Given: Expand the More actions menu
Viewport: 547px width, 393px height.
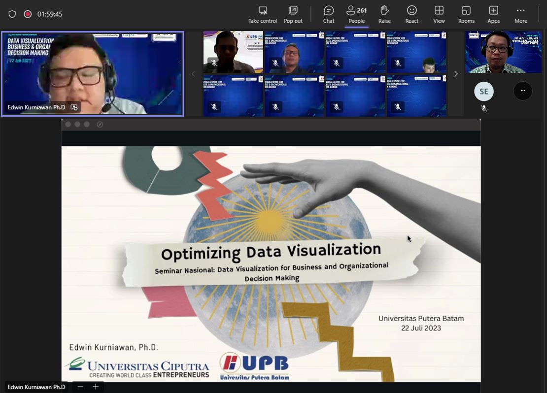Looking at the screenshot, I should coord(520,14).
